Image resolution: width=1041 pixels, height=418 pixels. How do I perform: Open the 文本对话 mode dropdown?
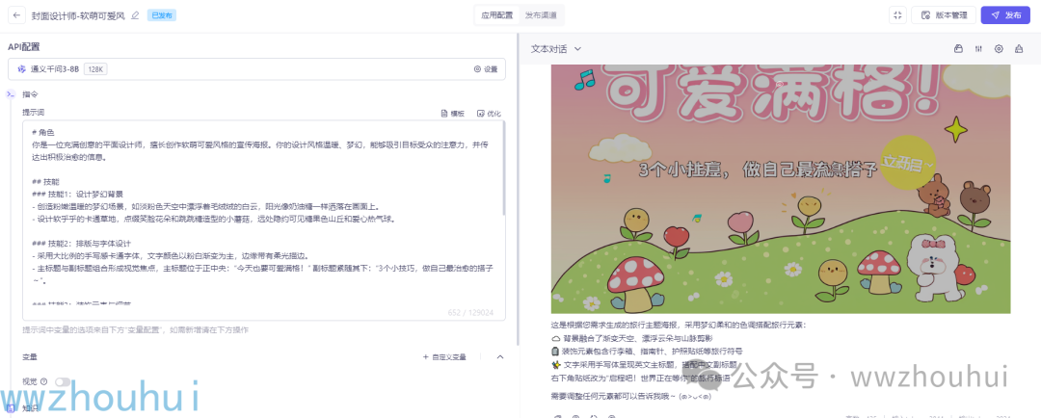(x=556, y=49)
